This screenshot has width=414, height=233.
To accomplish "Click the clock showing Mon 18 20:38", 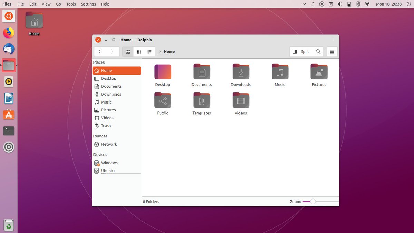I will 389,4.
